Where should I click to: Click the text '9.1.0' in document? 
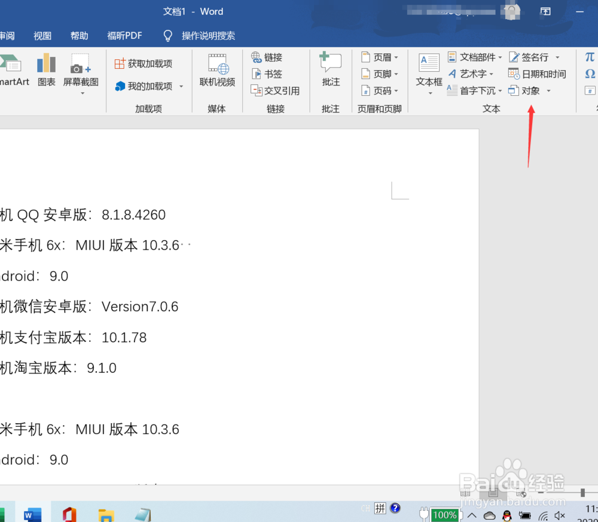[x=102, y=368]
